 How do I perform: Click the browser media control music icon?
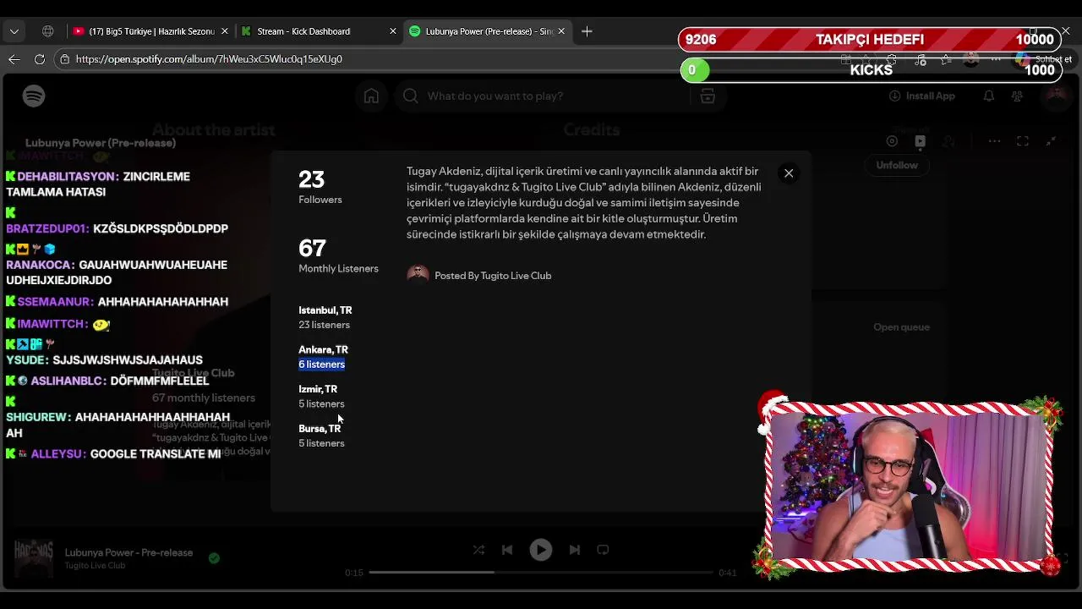pos(921,60)
